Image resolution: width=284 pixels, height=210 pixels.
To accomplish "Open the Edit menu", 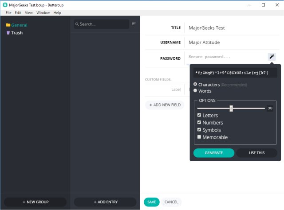I will tap(18, 13).
